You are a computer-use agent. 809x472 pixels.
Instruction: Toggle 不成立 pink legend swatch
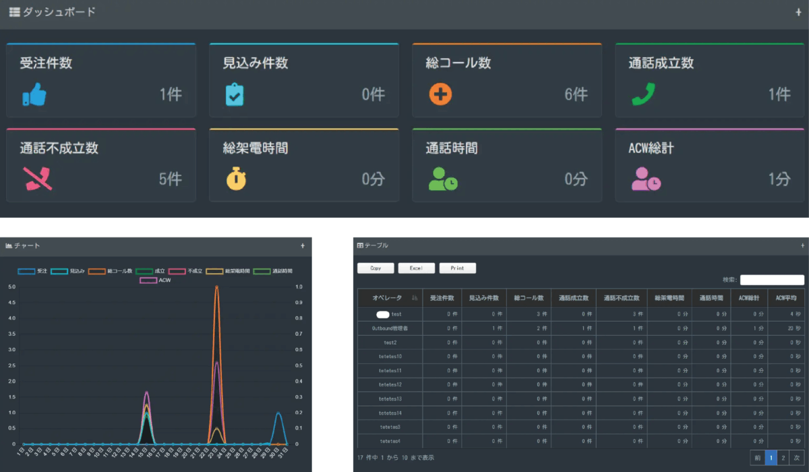[178, 271]
